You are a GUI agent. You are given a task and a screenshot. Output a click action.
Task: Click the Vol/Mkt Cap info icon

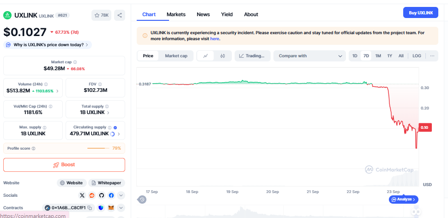pyautogui.click(x=50, y=106)
